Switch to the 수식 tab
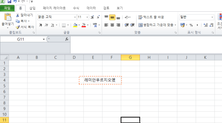The width and height of the screenshot is (222, 123). (76, 8)
